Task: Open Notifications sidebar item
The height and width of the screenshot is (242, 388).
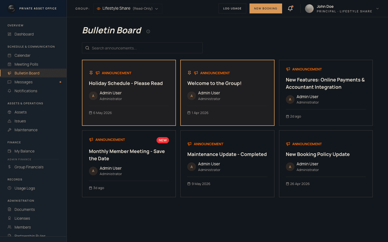Action: pyautogui.click(x=33, y=91)
